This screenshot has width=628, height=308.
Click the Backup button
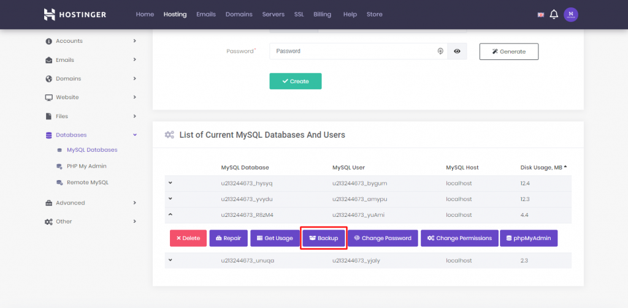[x=324, y=238]
